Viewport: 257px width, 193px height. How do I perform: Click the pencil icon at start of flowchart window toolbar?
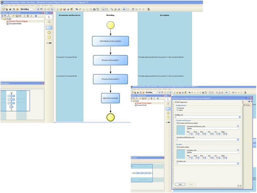[3, 9]
